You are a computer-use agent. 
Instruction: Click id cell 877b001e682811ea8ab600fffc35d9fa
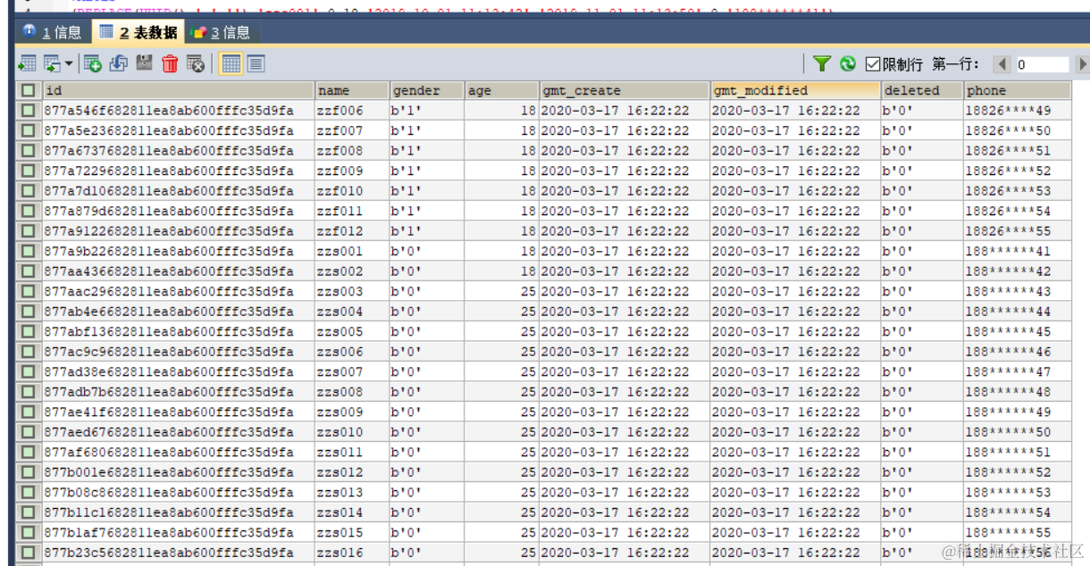coord(179,472)
